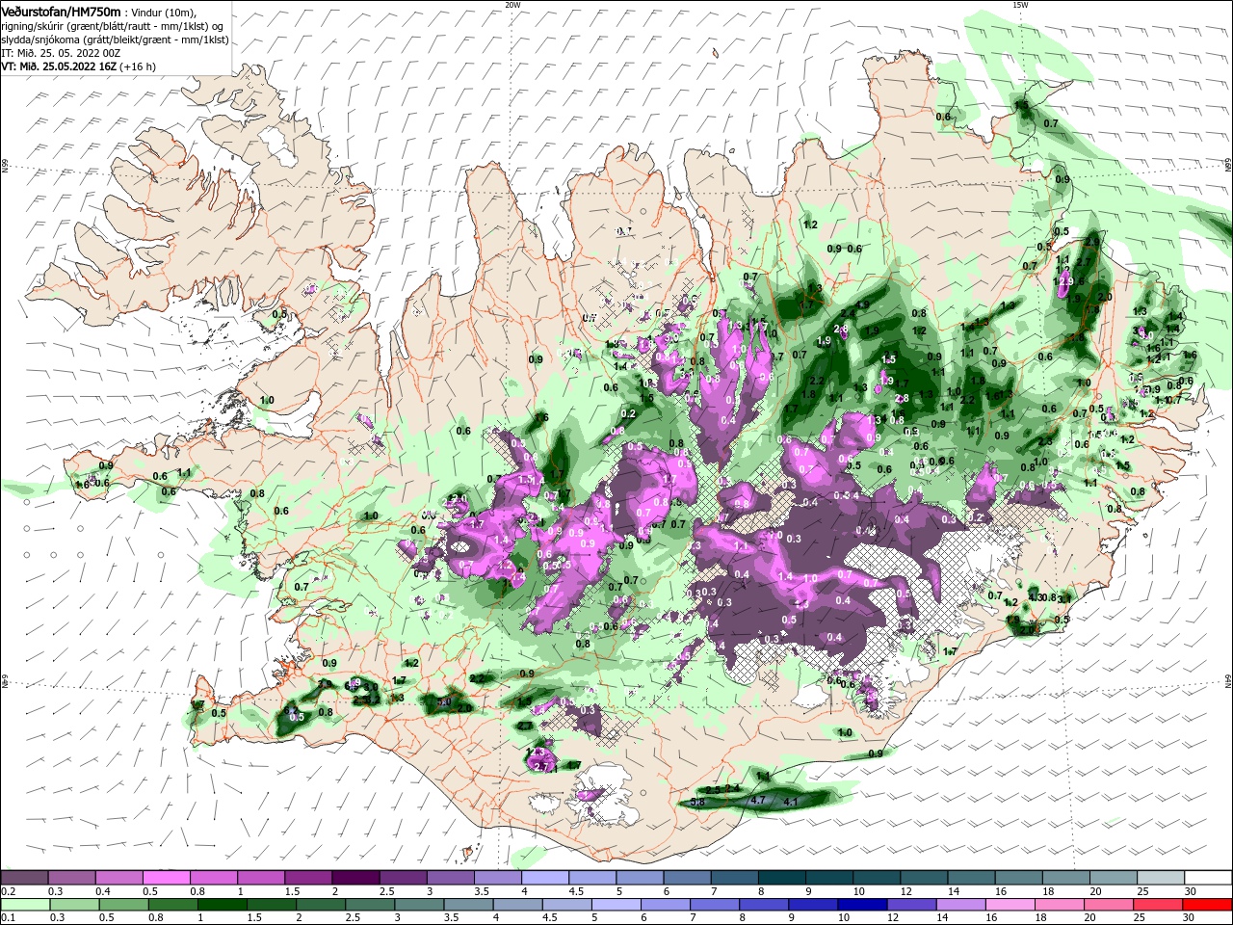The width and height of the screenshot is (1233, 925).
Task: Click the '20W' longitude label at top
Action: click(512, 5)
